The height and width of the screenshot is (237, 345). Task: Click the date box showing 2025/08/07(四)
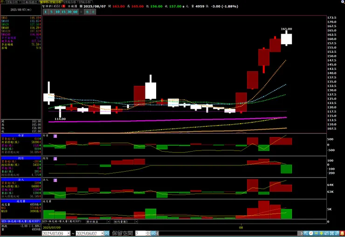[21, 10]
